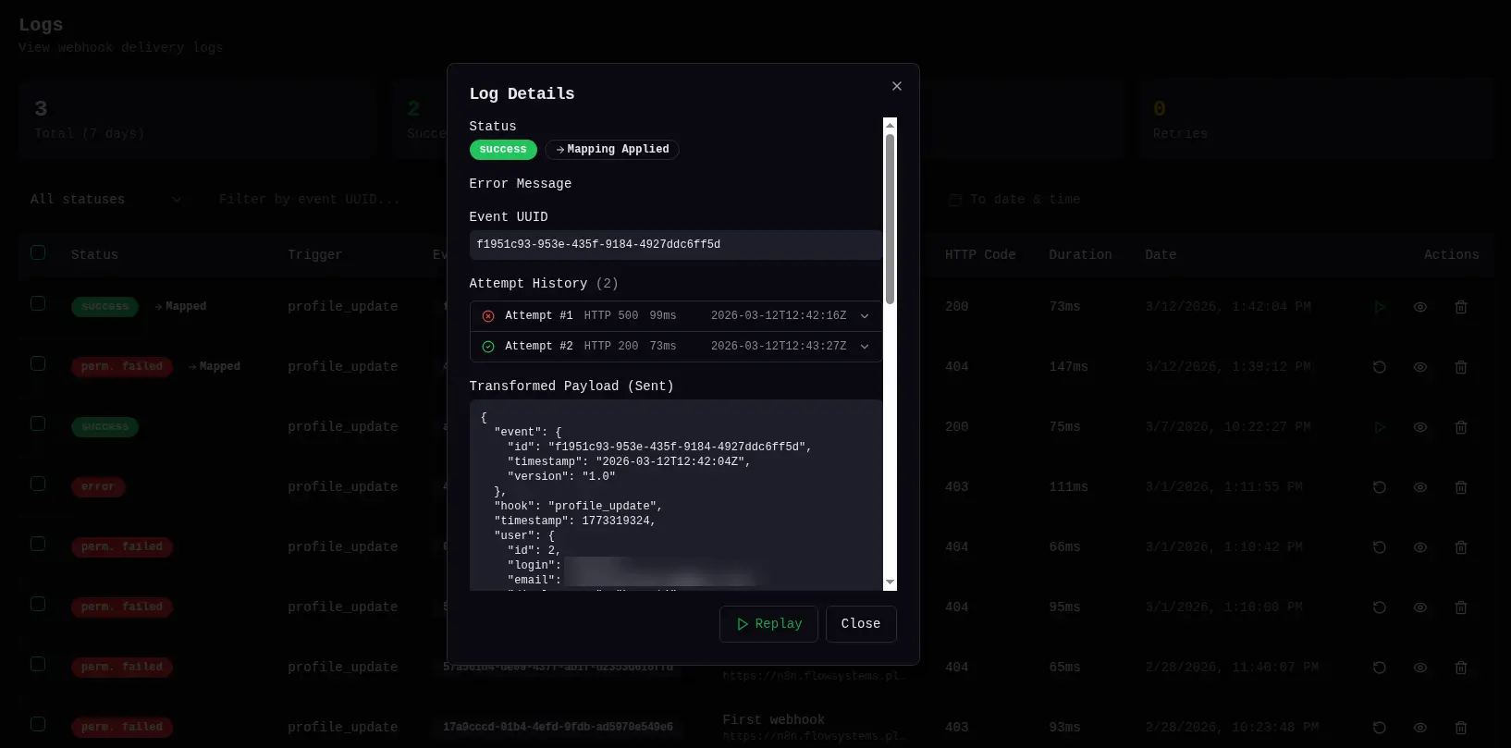Viewport: 1511px width, 748px height.
Task: Click the Status column header
Action: [94, 255]
